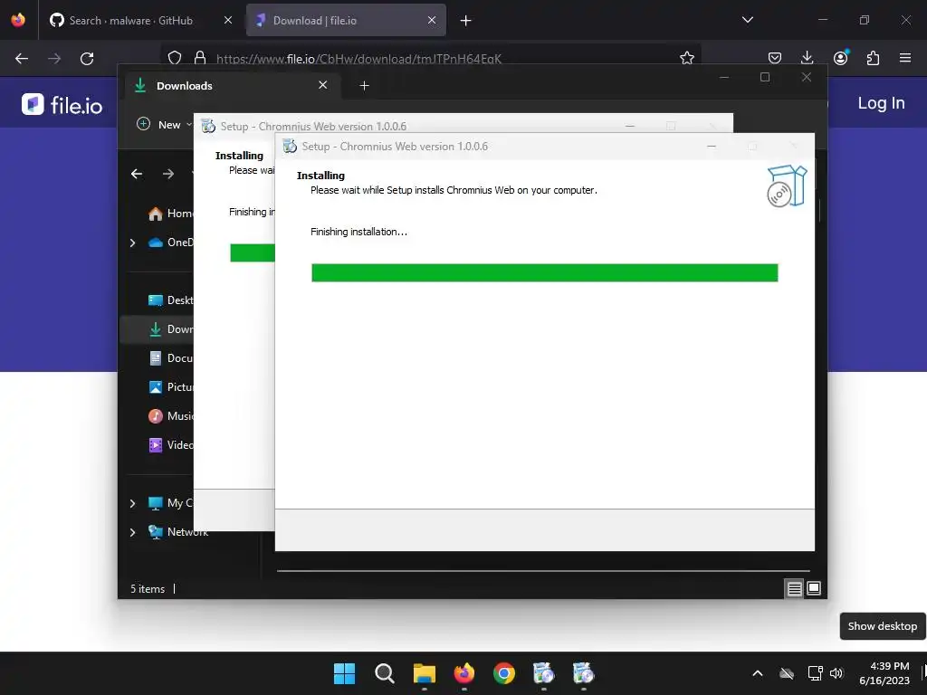The image size is (927, 695).
Task: Expand the Network tree node
Action: pyautogui.click(x=132, y=532)
